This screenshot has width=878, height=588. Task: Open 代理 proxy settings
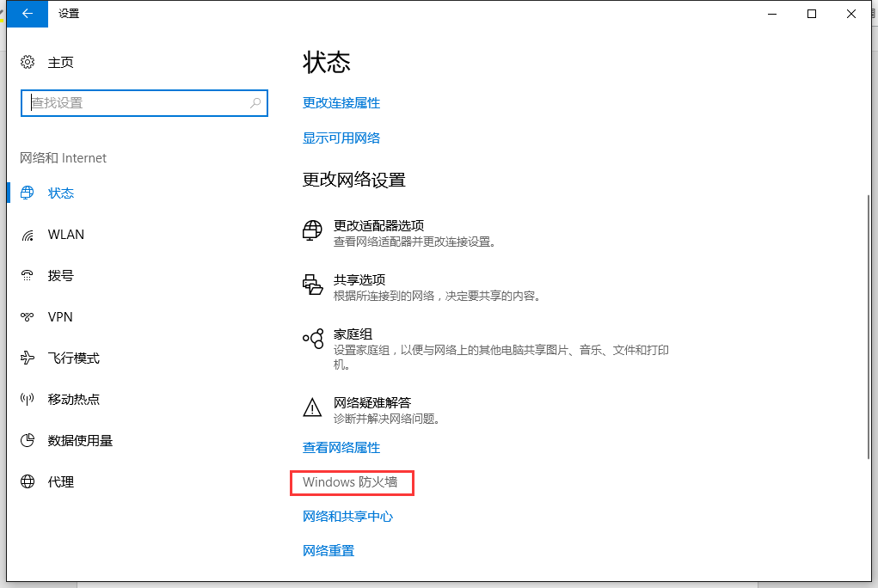[x=60, y=482]
